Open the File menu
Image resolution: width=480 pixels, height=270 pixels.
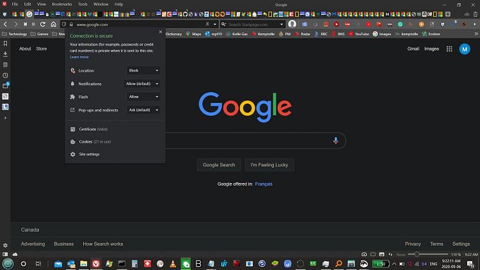point(15,4)
